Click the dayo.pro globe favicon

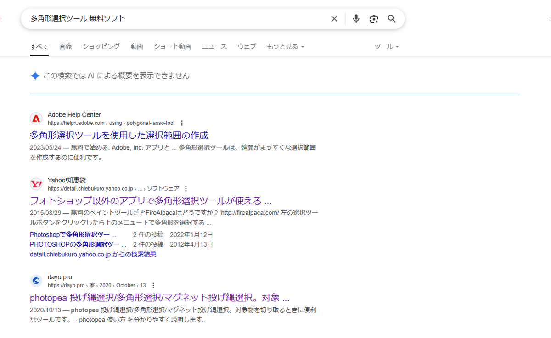(36, 281)
